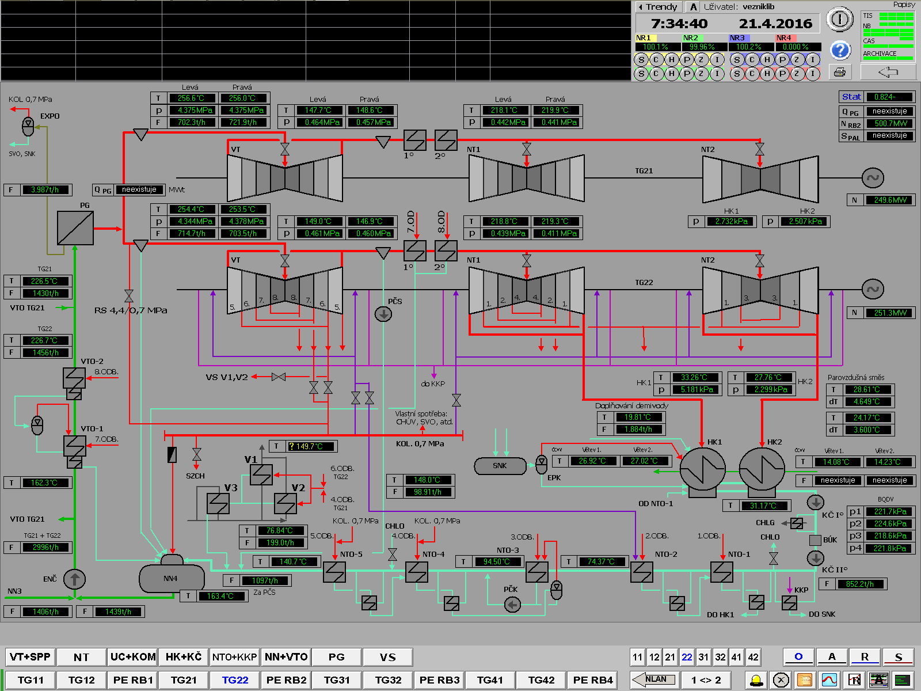The image size is (921, 691).
Task: Click the 1 <> 2 switch button
Action: point(706,680)
